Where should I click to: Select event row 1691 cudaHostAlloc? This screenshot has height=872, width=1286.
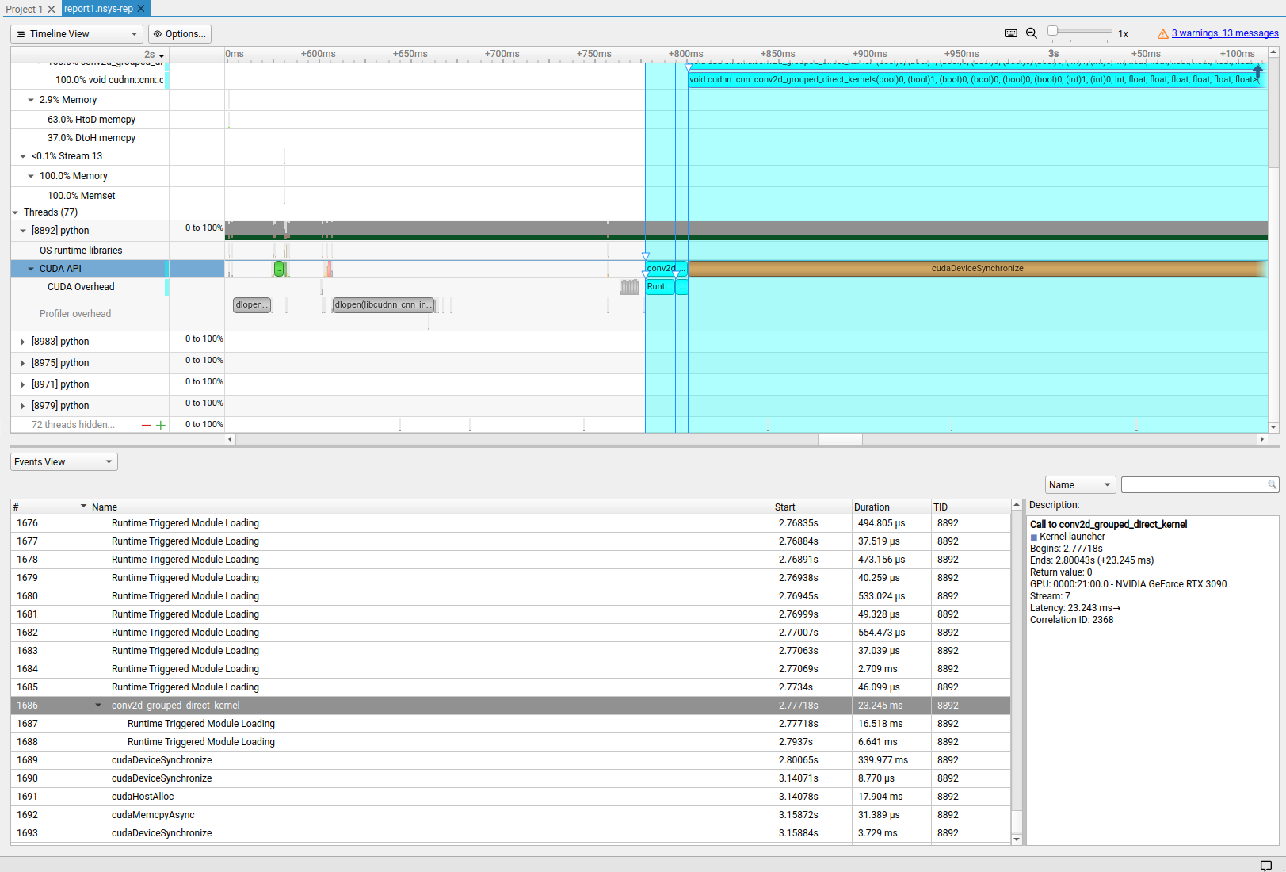point(510,797)
